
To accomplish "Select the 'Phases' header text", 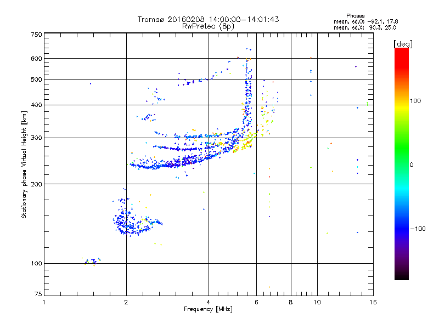I will [x=355, y=16].
